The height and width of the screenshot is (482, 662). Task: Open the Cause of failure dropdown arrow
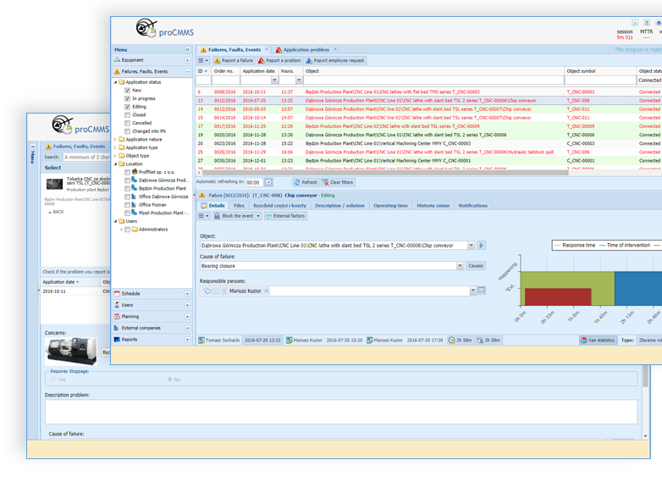point(460,266)
